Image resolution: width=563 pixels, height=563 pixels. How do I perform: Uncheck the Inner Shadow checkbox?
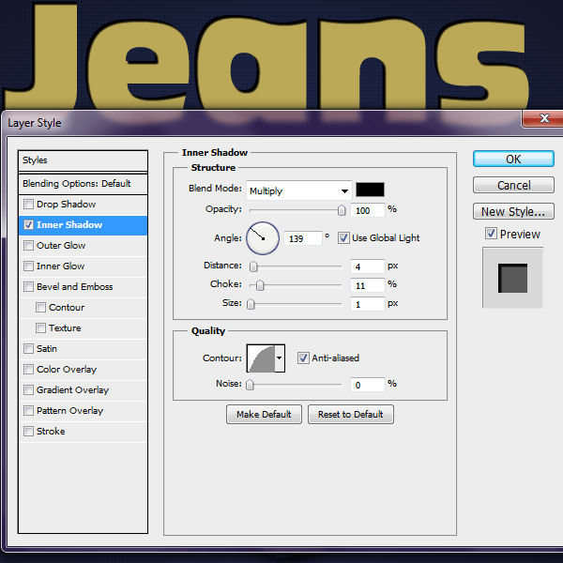pos(29,225)
